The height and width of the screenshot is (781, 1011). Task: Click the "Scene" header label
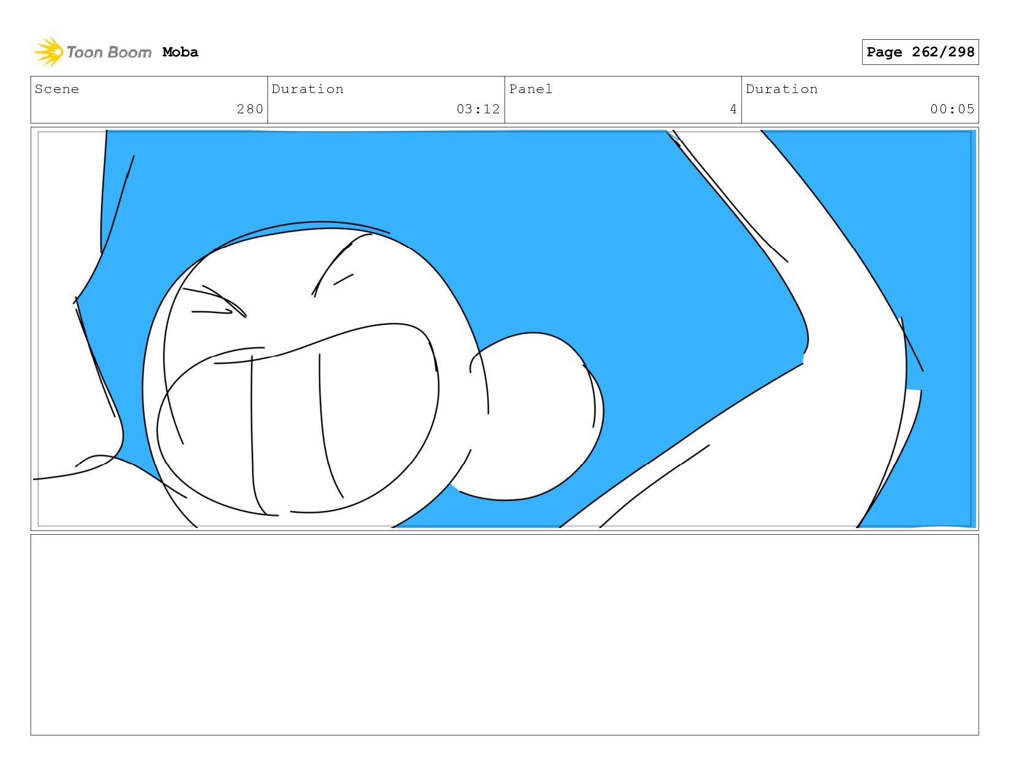57,89
